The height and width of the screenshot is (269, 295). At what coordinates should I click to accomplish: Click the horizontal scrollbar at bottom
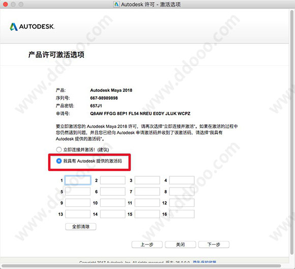(141, 266)
